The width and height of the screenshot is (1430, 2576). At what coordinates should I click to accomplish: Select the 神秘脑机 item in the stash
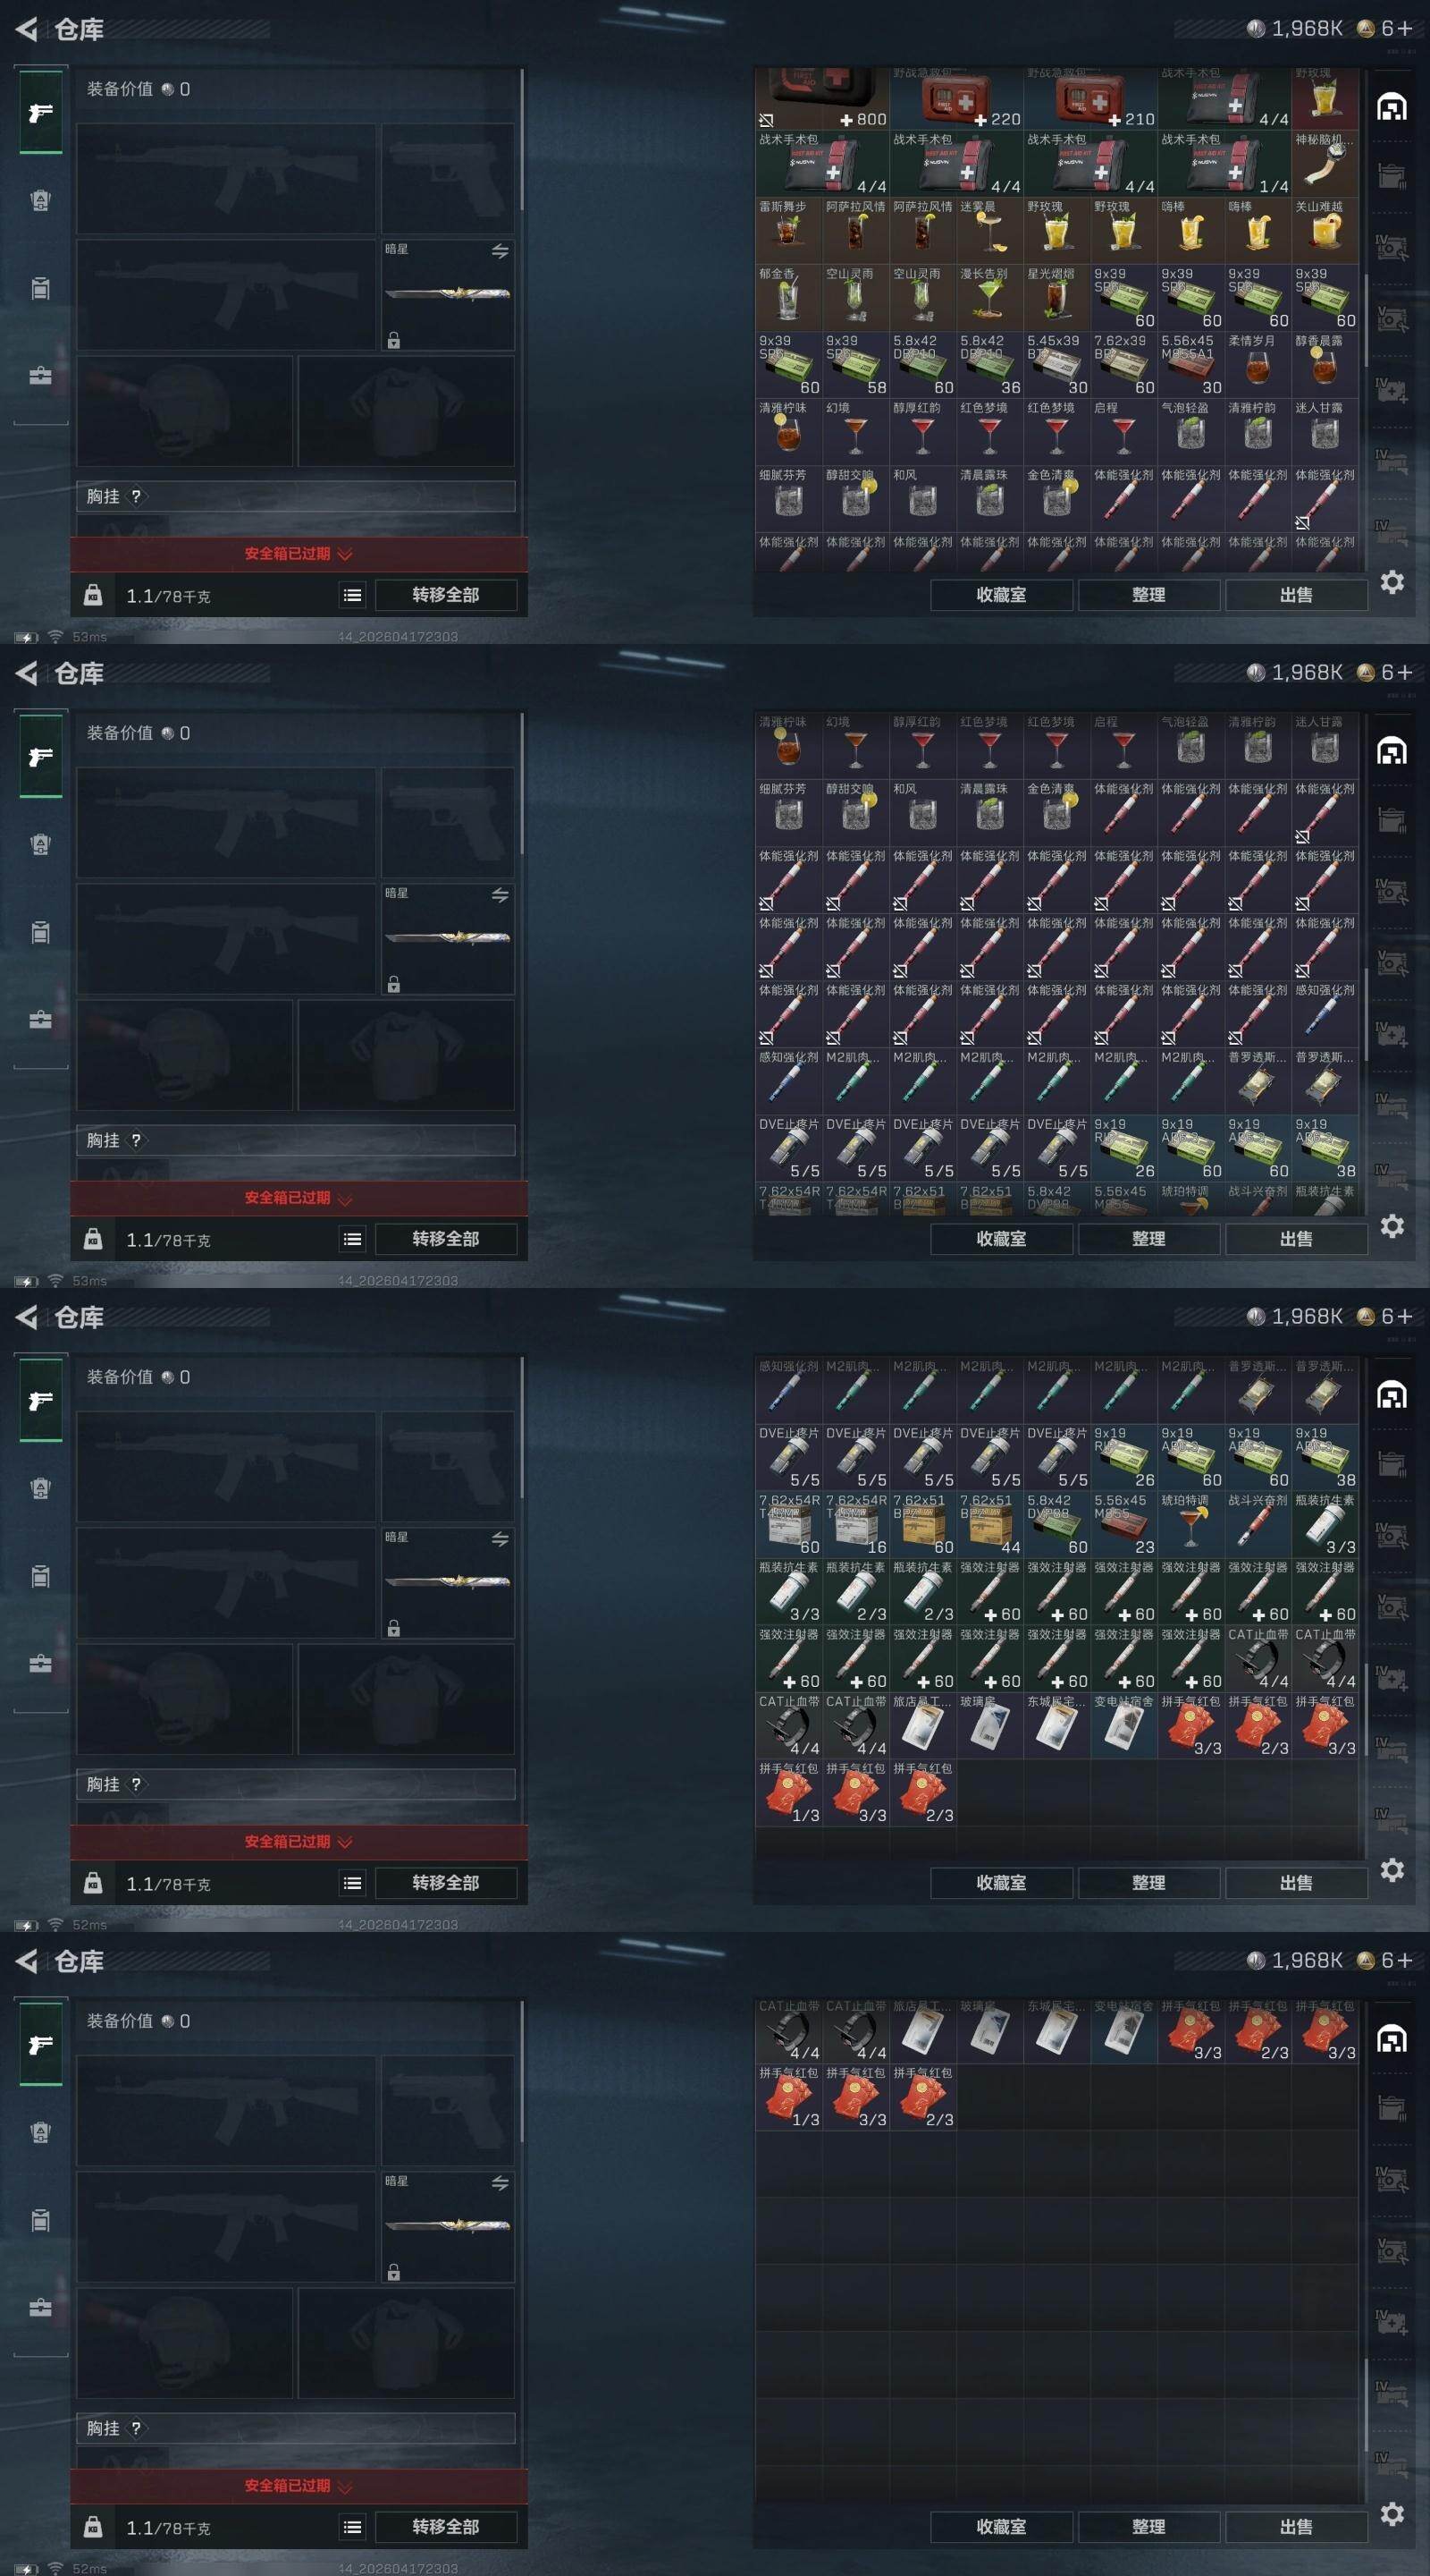[x=1324, y=163]
